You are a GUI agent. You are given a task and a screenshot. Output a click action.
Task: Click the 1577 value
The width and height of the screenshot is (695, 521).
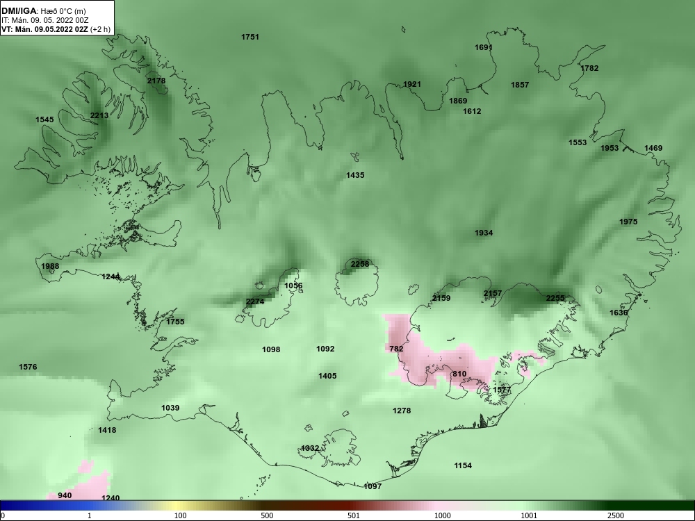pos(502,390)
